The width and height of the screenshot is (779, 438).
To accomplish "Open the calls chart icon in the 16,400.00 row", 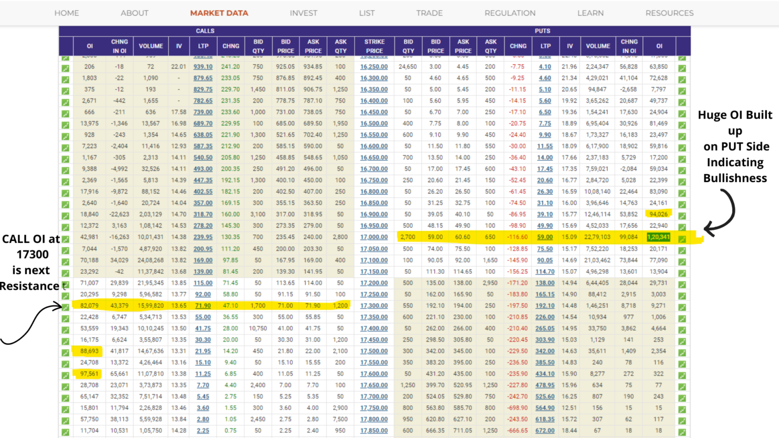I will tap(65, 102).
